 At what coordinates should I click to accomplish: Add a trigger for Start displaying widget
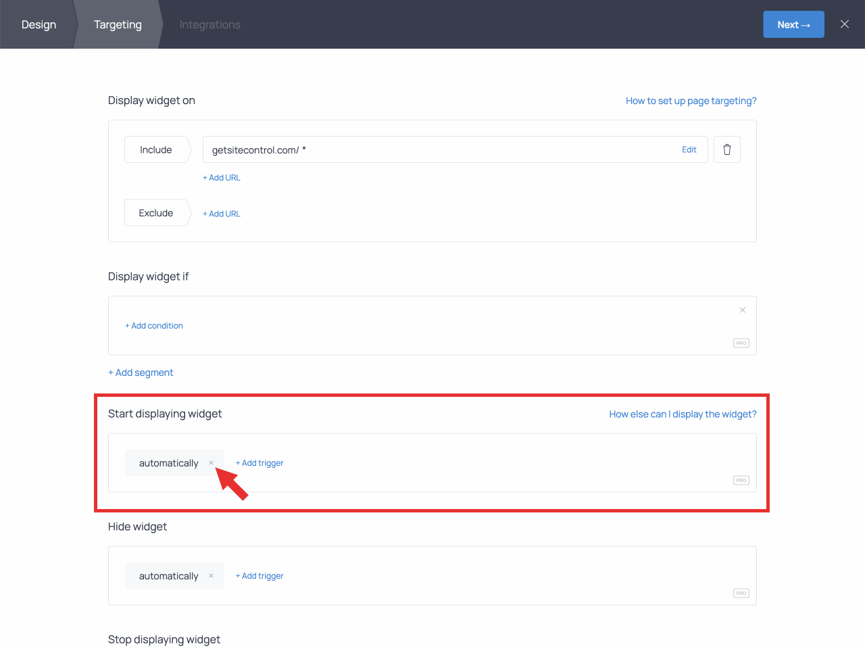point(259,463)
